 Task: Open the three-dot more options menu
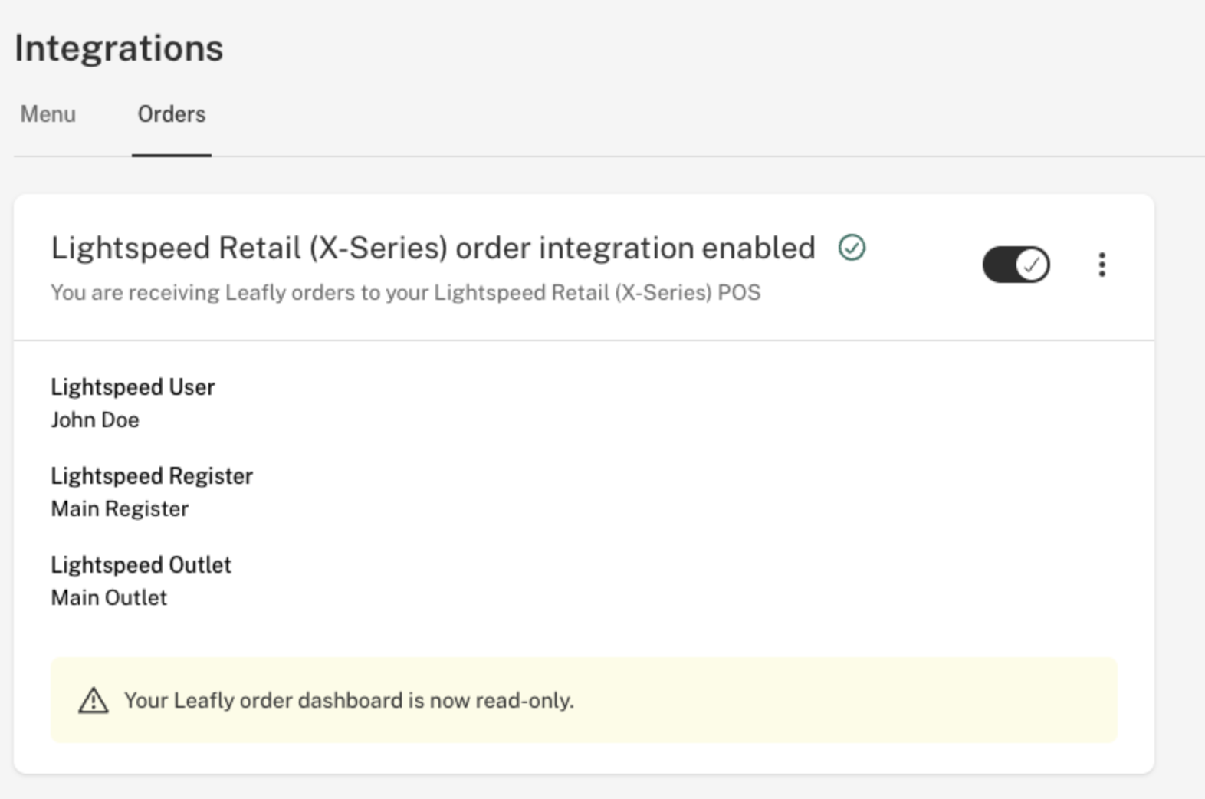[x=1102, y=265]
